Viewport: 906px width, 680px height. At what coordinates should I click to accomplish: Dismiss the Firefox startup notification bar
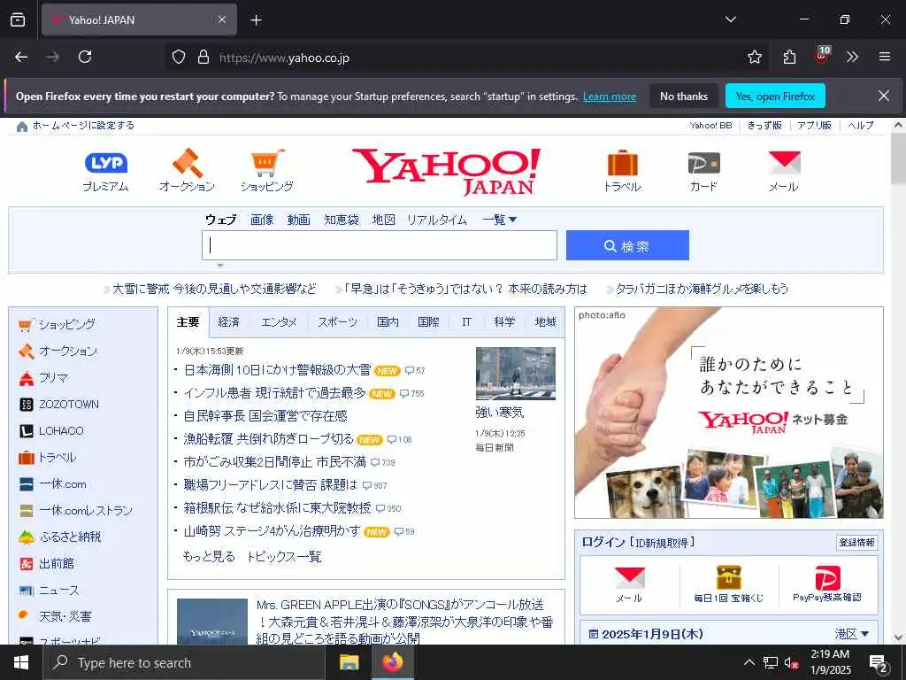tap(884, 96)
